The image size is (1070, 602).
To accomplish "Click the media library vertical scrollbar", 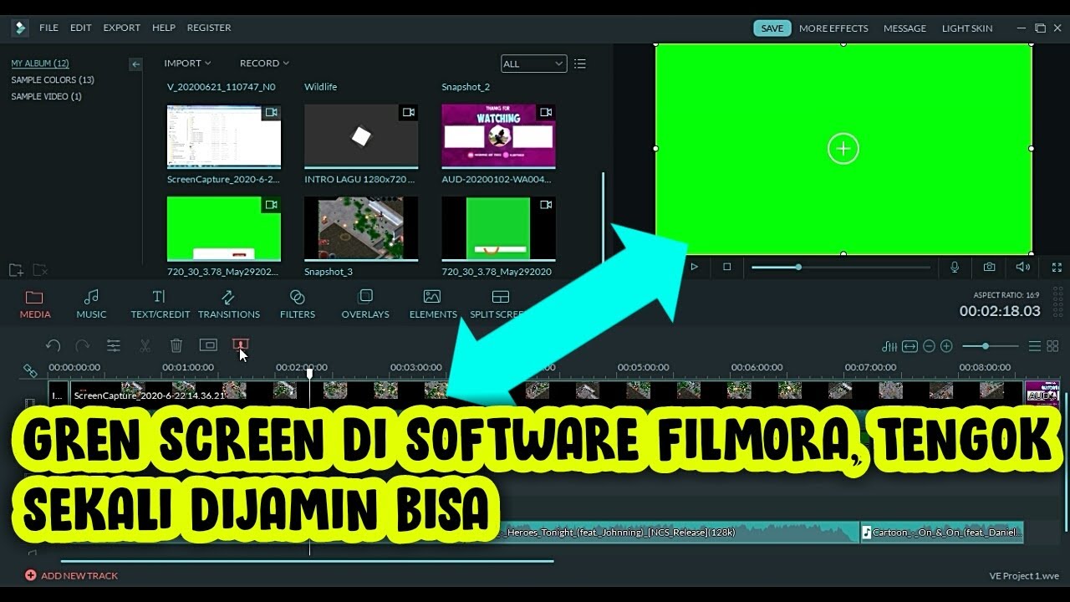I will pyautogui.click(x=603, y=217).
